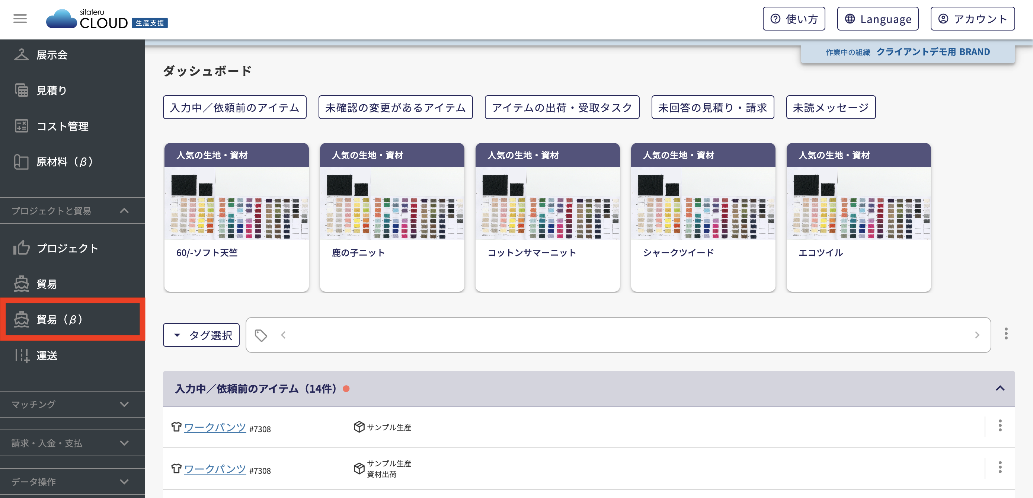The width and height of the screenshot is (1033, 498).
Task: Open options menu for 資材出荷 row
Action: coord(1000,467)
